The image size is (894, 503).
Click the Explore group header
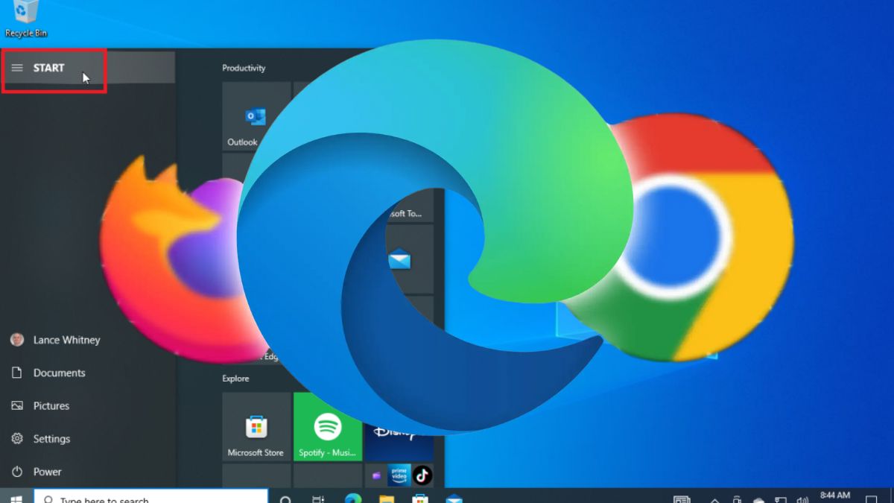[235, 379]
